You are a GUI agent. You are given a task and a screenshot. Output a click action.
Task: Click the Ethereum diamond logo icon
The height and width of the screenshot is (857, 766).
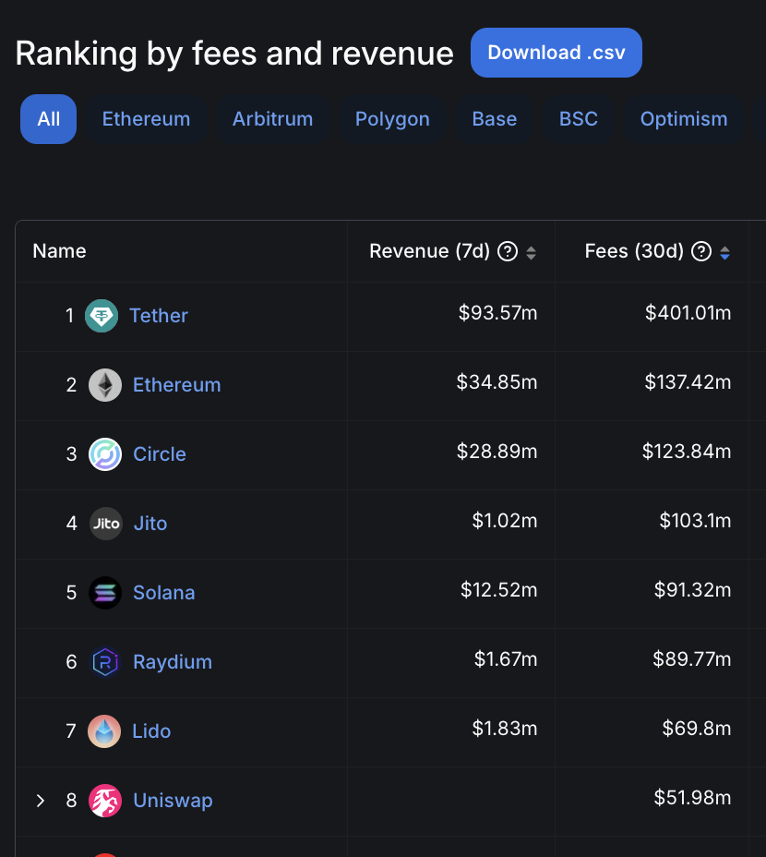coord(105,385)
